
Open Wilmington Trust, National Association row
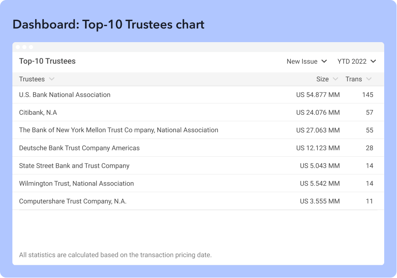pos(76,183)
